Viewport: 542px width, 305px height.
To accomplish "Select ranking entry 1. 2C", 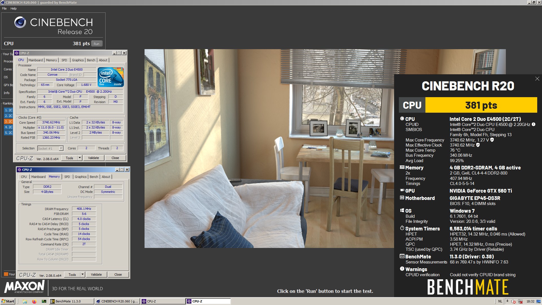I will 8,110.
